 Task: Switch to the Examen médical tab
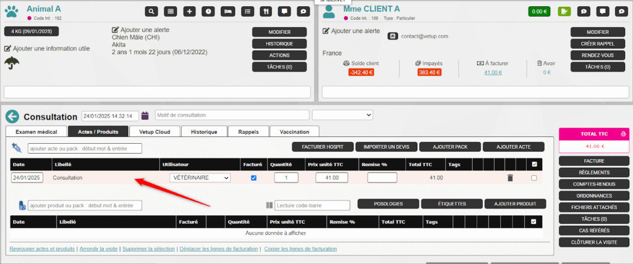click(35, 131)
